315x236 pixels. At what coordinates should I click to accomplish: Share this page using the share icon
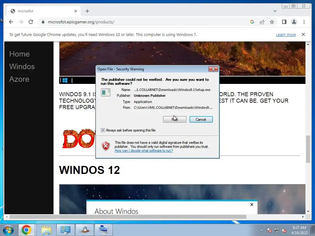pos(262,22)
